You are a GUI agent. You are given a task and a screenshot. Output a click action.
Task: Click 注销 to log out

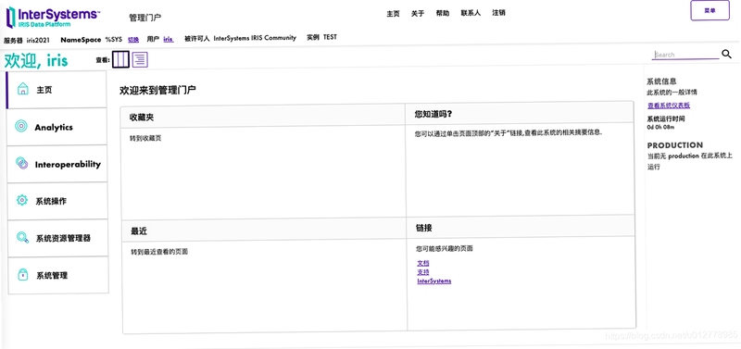(498, 13)
